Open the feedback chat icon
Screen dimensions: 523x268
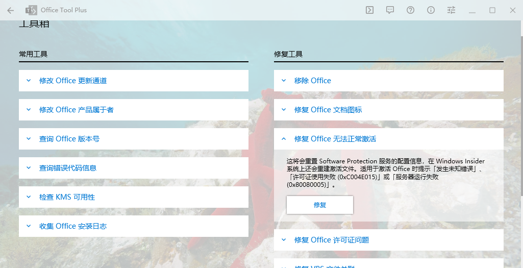(390, 10)
